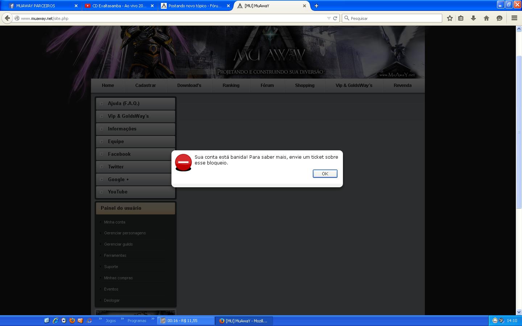Open the downloads arrow panel
Viewport: 522px width, 326px height.
pyautogui.click(x=473, y=18)
